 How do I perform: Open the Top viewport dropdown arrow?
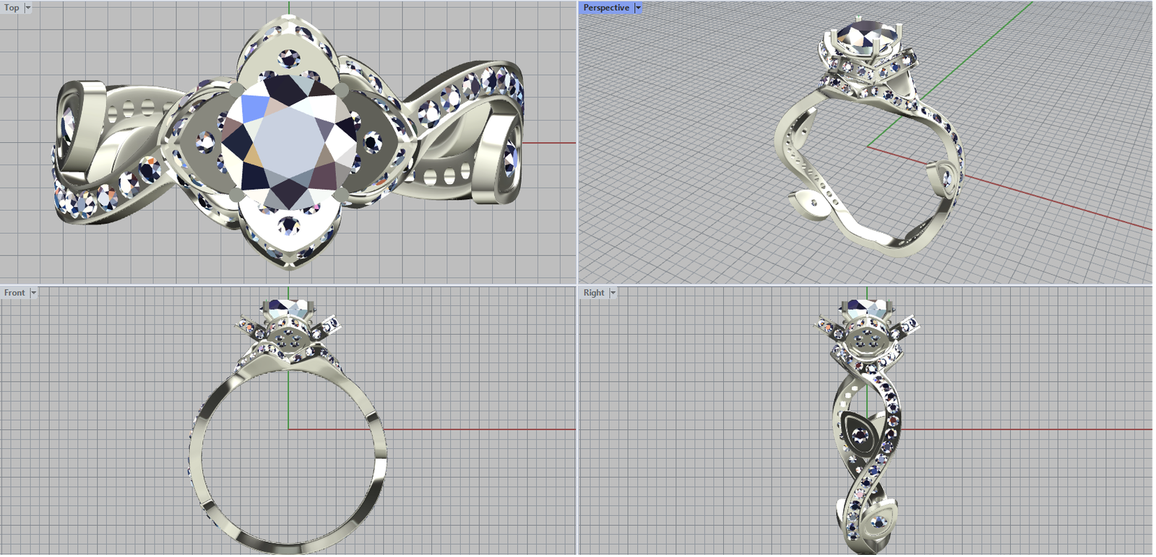point(28,8)
